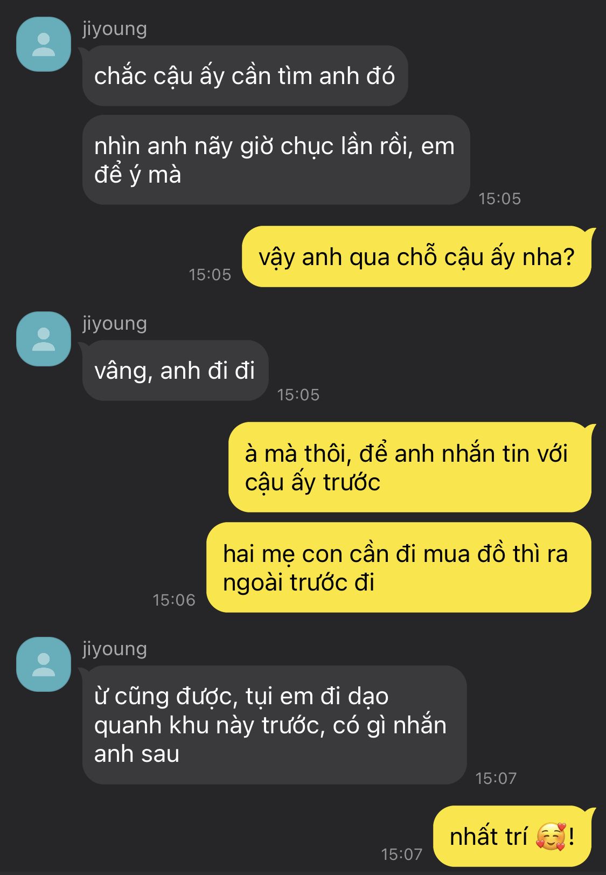Tap the avatar beside "ừ cũng được" message

point(44,664)
